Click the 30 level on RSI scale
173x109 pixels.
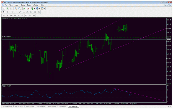(x=167, y=97)
